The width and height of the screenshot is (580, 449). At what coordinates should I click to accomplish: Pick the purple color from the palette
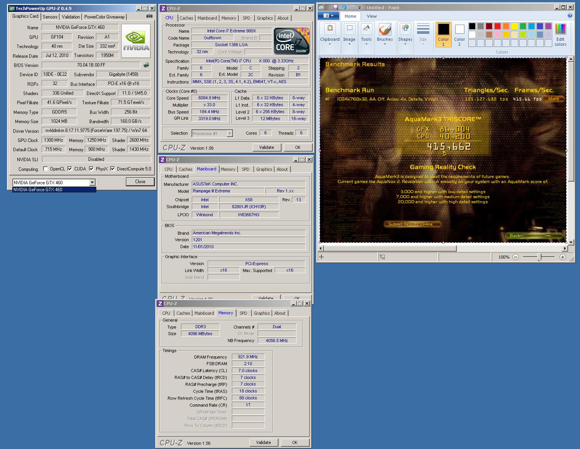[x=548, y=26]
